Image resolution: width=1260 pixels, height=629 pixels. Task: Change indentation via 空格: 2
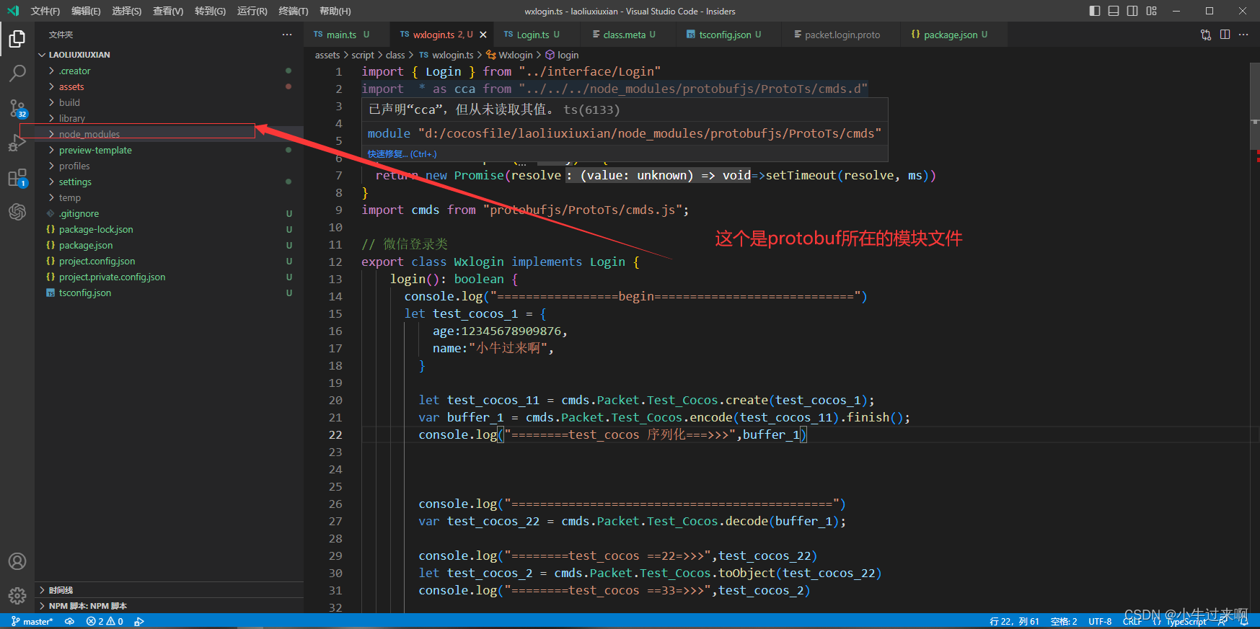[1064, 621]
